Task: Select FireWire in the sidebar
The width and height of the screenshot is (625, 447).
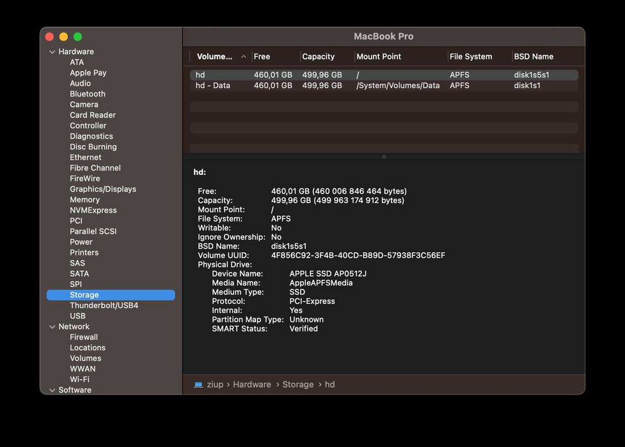Action: (x=85, y=178)
